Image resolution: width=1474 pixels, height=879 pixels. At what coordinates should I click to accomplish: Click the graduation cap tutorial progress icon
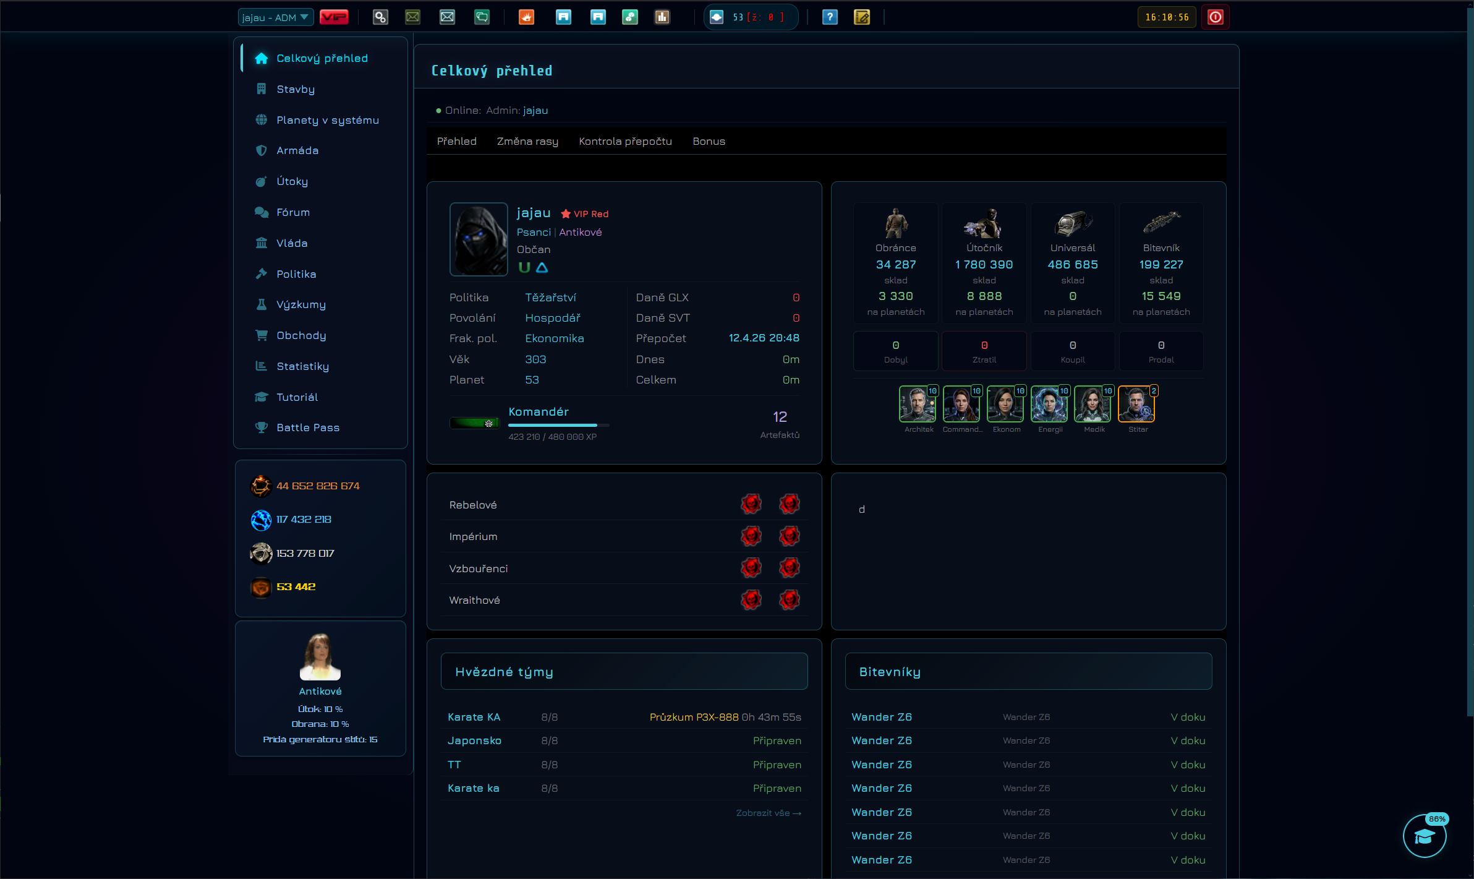tap(1425, 836)
